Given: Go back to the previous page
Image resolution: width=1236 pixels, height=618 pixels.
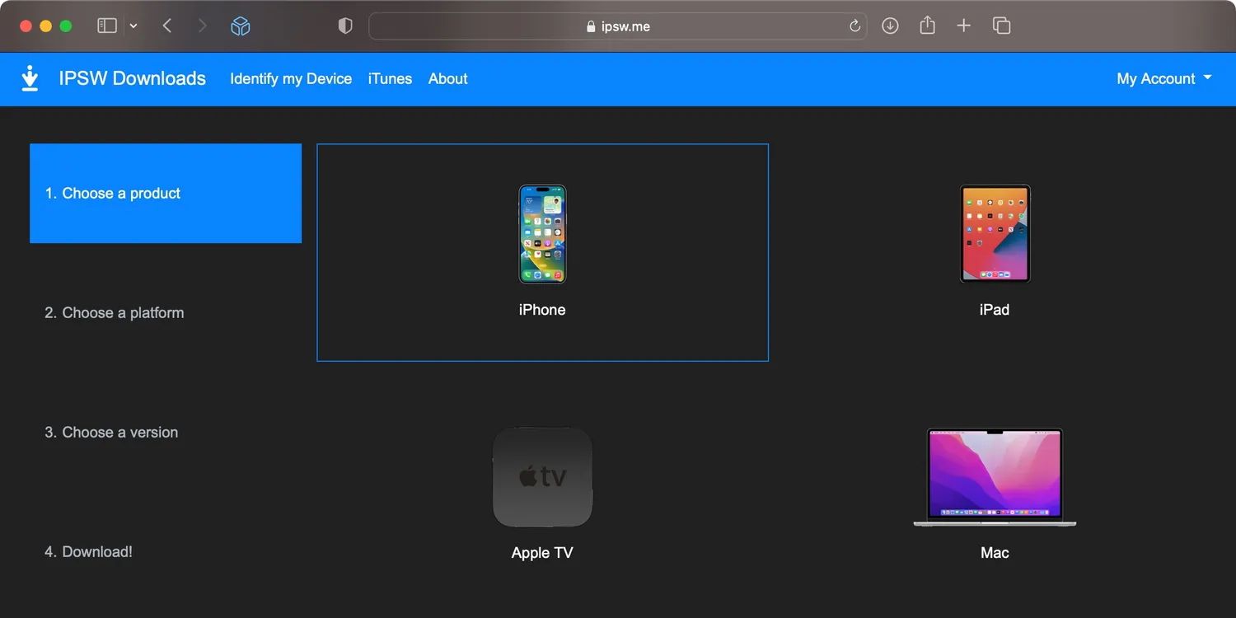Looking at the screenshot, I should click(x=167, y=26).
